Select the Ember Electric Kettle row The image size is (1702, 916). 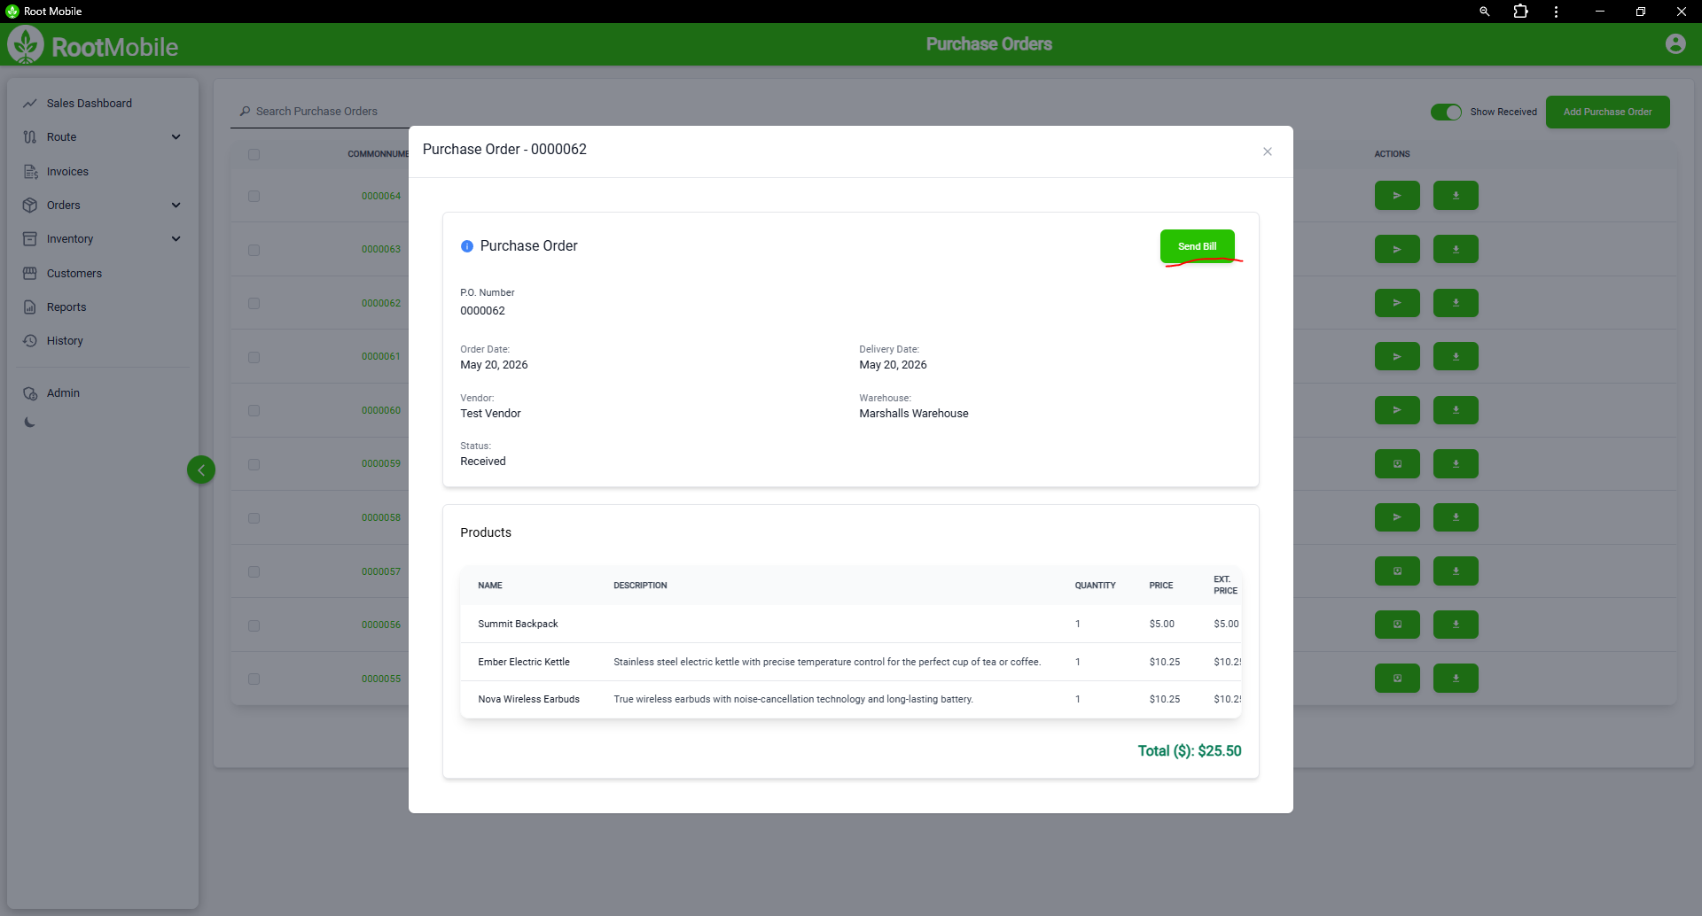click(x=851, y=662)
